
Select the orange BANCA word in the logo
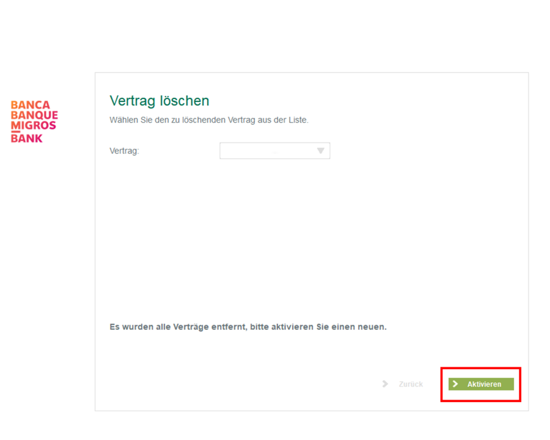pyautogui.click(x=30, y=105)
